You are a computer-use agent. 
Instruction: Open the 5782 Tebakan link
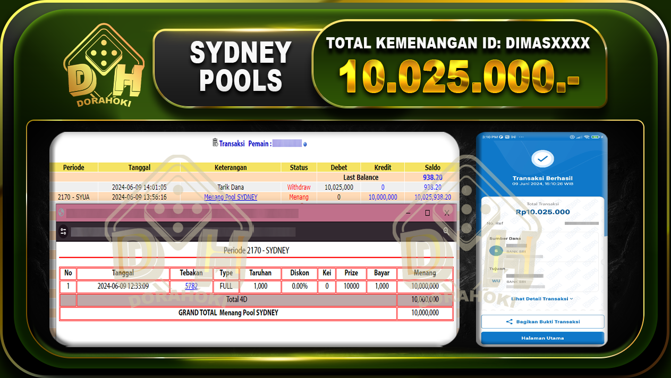[x=191, y=286]
